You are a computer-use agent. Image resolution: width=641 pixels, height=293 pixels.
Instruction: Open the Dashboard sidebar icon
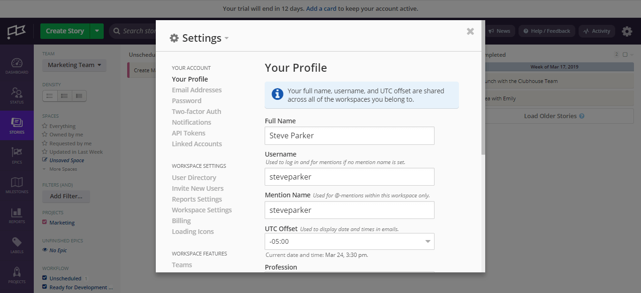point(17,66)
